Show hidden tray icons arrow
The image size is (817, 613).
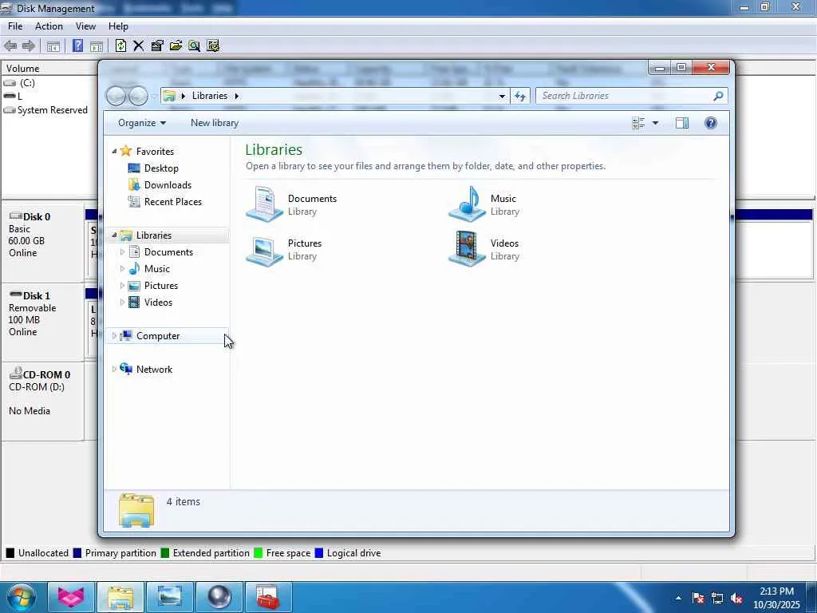pos(678,599)
